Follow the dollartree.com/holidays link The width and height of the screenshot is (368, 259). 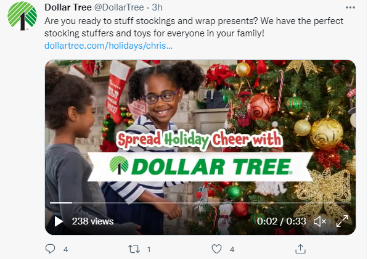tap(108, 46)
